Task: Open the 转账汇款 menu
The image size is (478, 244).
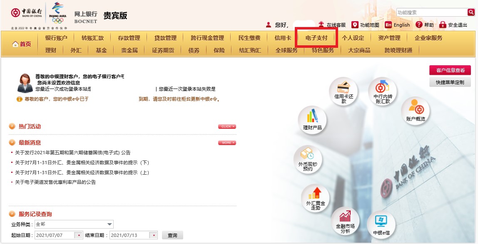Action: click(x=93, y=38)
